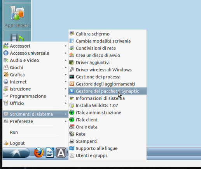Open Utenti e gruppi menu entry
Viewport: 201px width, 169px height.
(107, 155)
